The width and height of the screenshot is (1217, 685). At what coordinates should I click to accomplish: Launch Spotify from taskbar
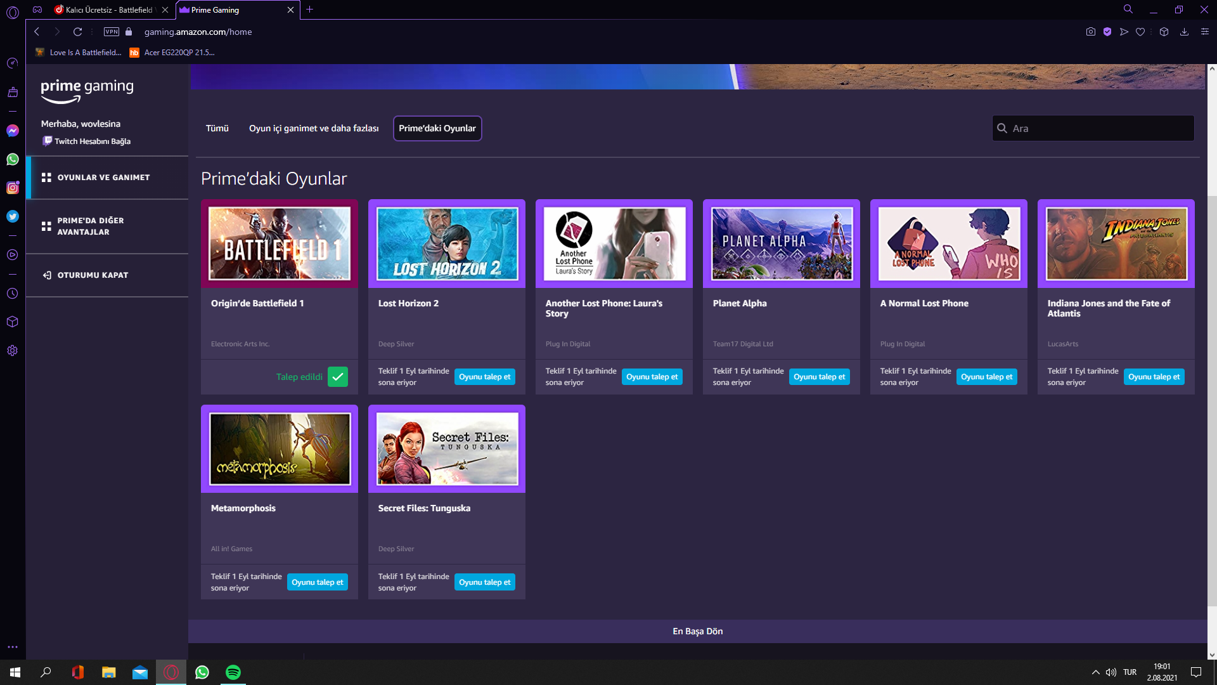click(x=233, y=672)
